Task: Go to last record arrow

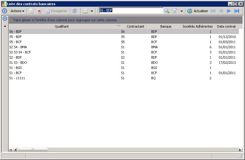Action: coord(237,11)
